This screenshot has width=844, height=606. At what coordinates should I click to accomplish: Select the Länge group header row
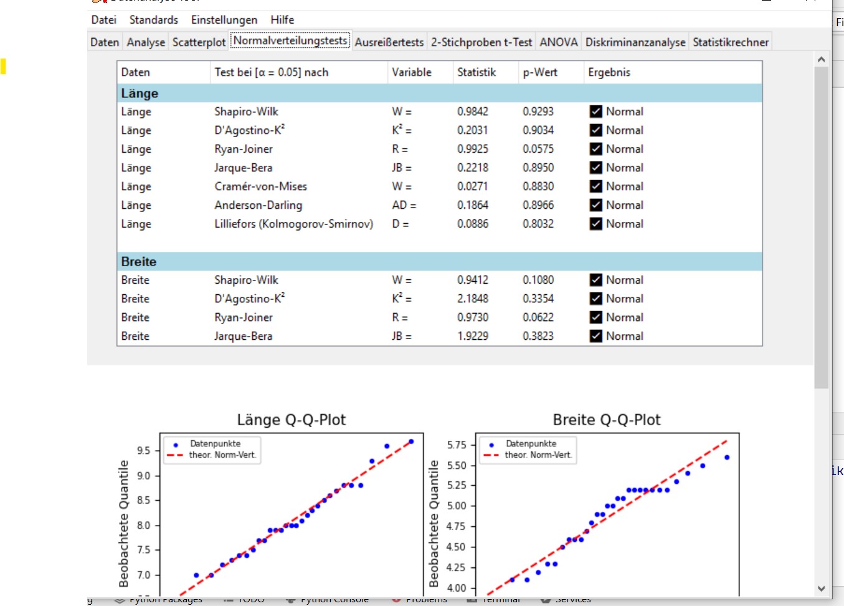click(x=440, y=93)
